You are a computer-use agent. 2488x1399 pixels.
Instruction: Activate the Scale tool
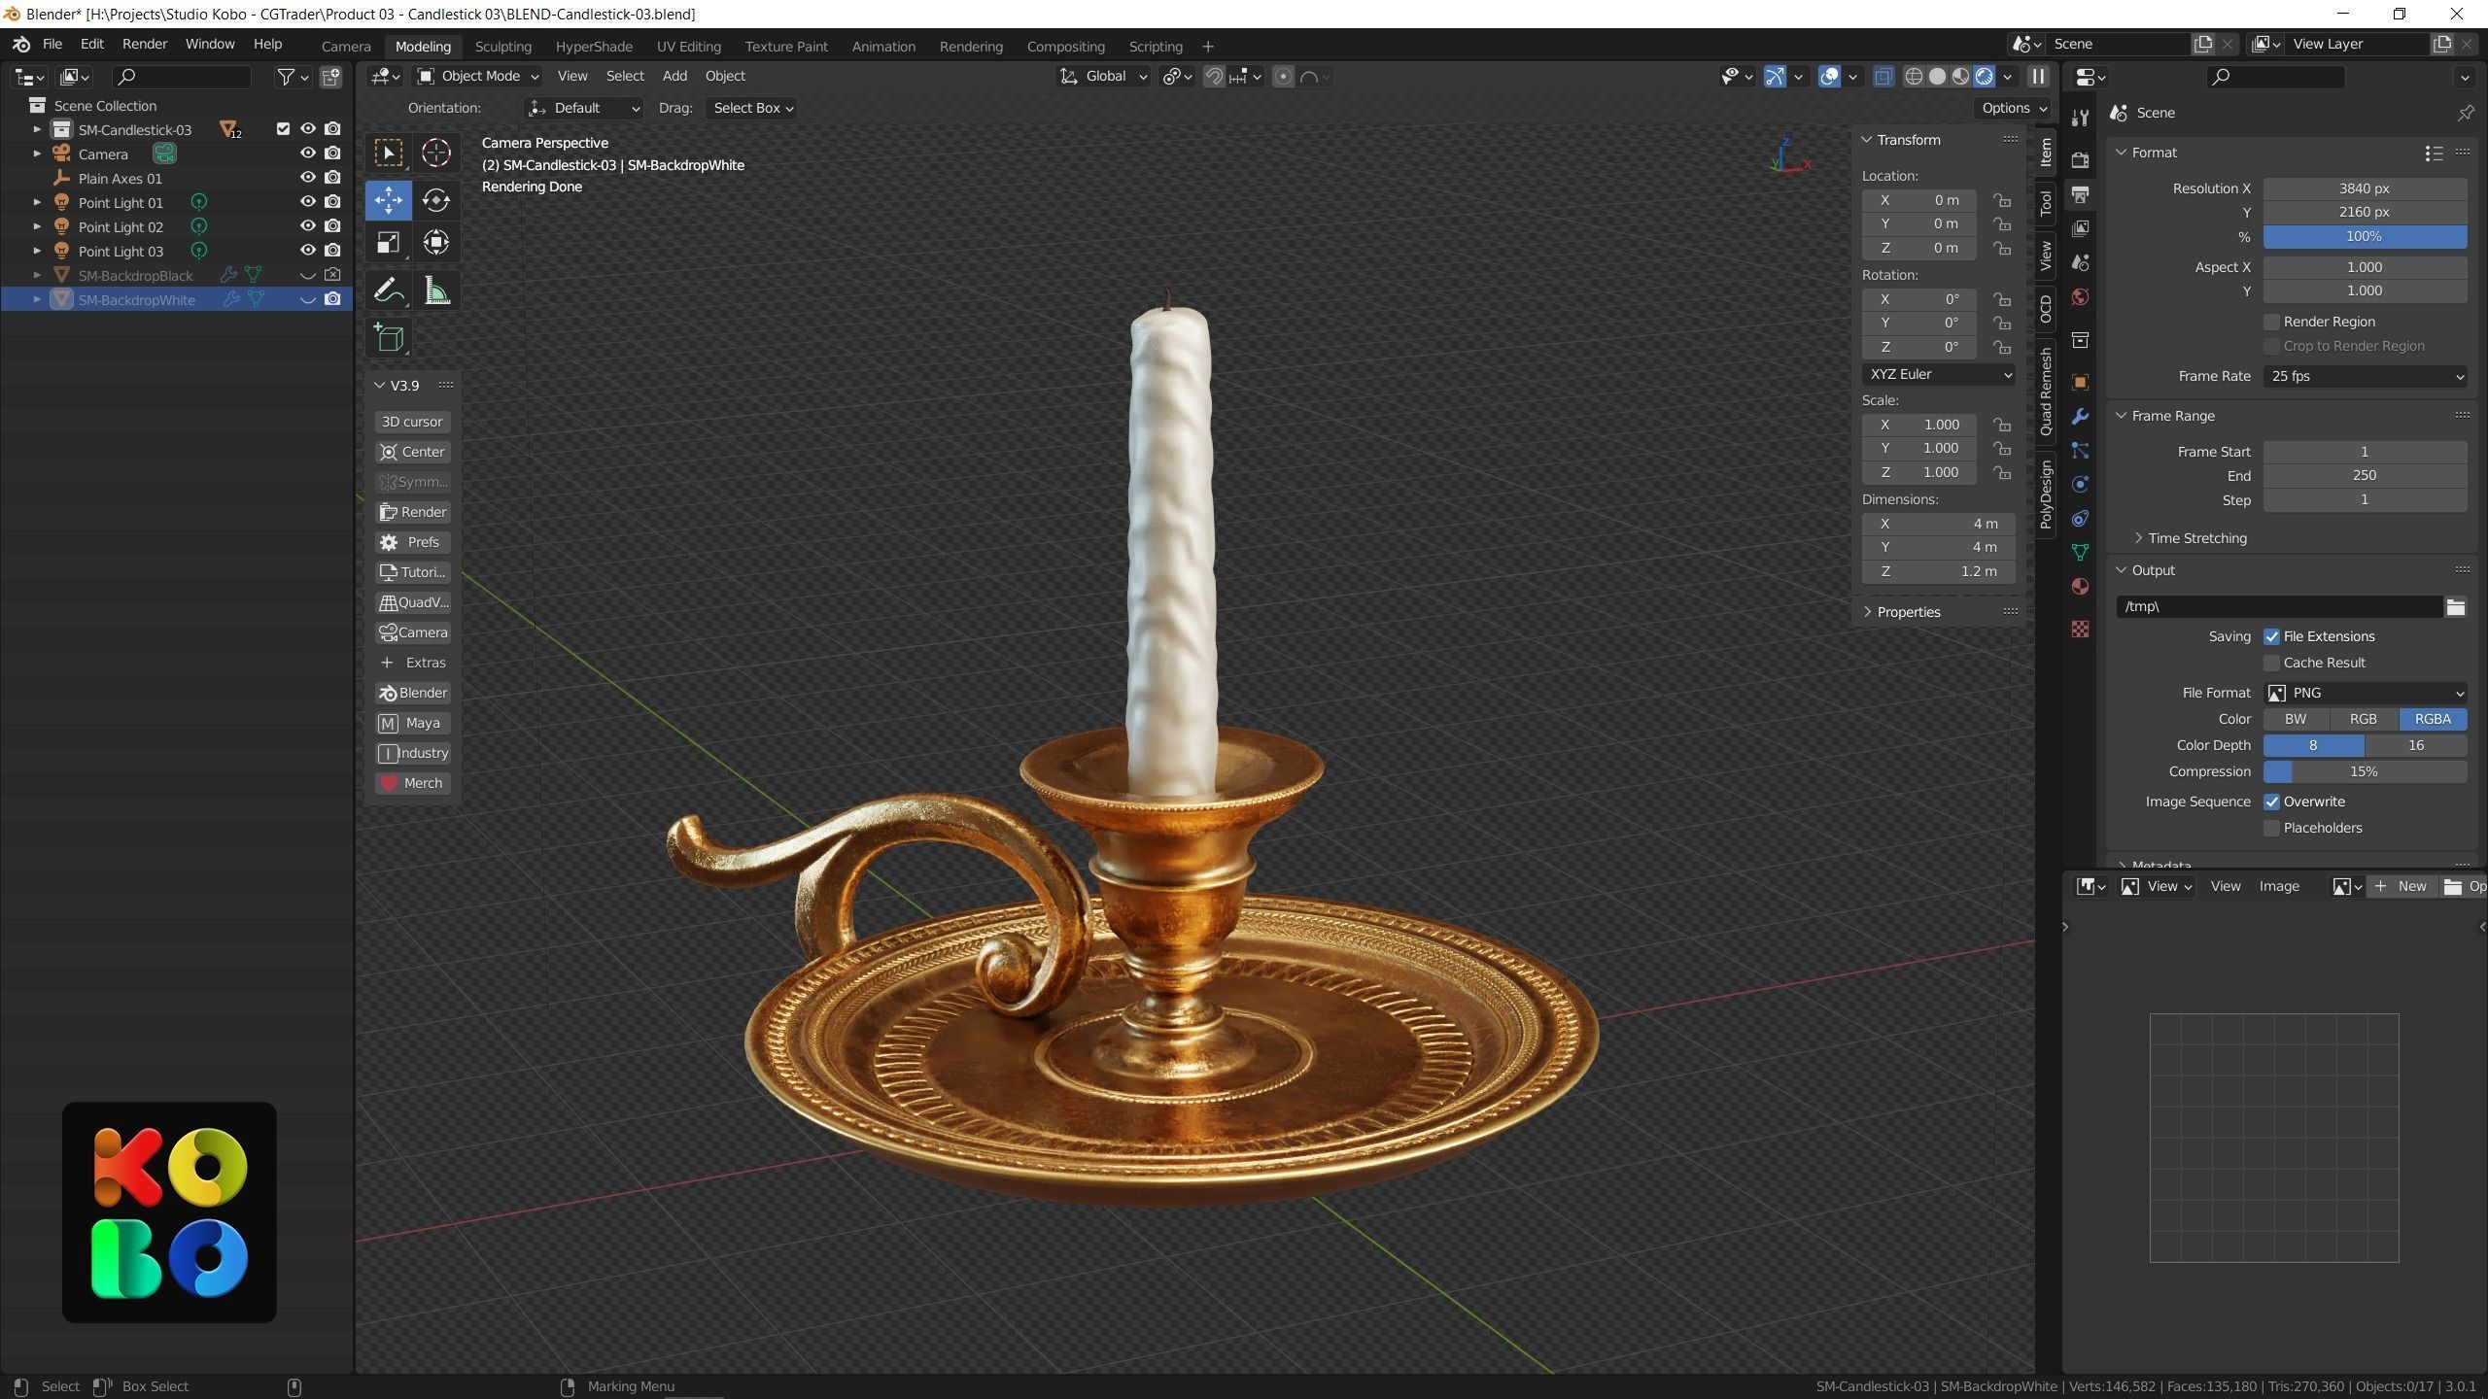coord(389,243)
